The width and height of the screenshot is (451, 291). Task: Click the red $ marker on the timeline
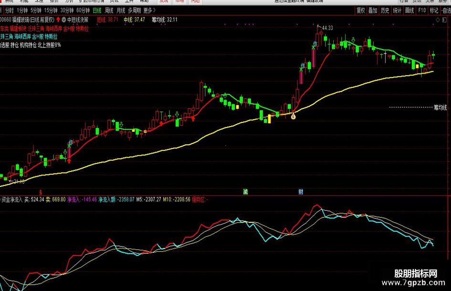coord(41,192)
